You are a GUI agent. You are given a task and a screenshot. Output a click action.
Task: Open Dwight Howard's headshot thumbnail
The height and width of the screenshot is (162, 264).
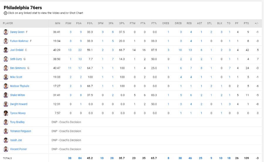pyautogui.click(x=6, y=104)
